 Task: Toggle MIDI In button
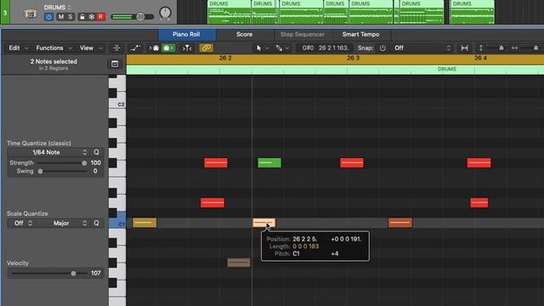pyautogui.click(x=154, y=48)
